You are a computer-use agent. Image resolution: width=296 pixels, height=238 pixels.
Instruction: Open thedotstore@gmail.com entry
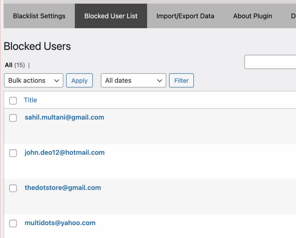63,188
